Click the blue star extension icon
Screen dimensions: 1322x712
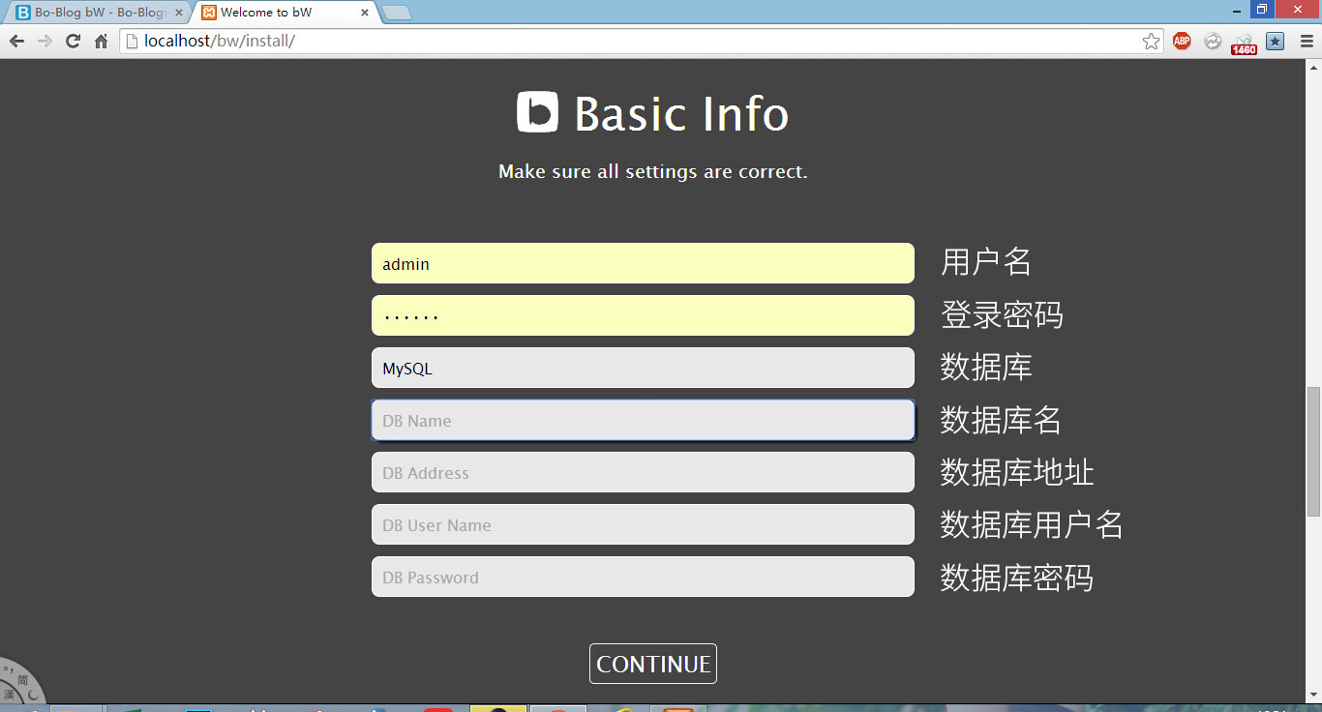(1276, 41)
